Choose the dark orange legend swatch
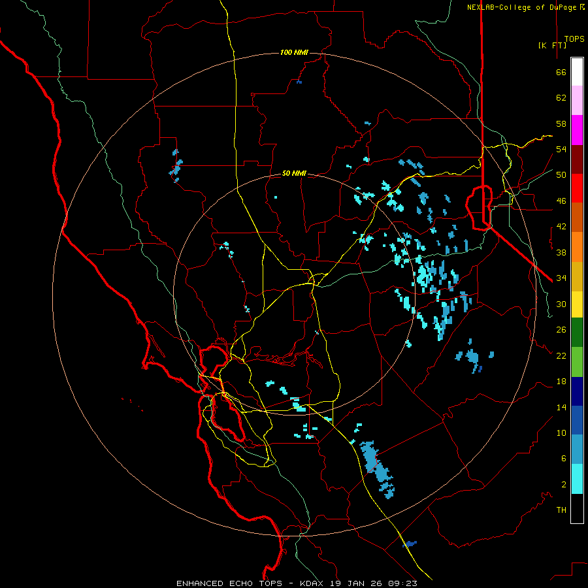Viewport: 588px width, 588px height. click(x=577, y=218)
